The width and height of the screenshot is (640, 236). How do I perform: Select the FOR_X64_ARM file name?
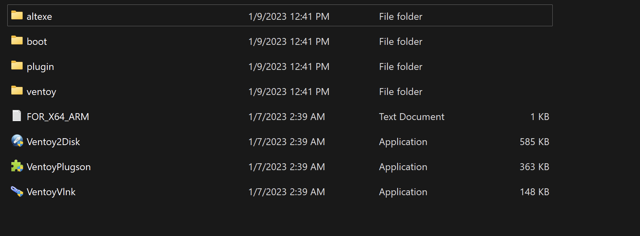click(x=58, y=117)
